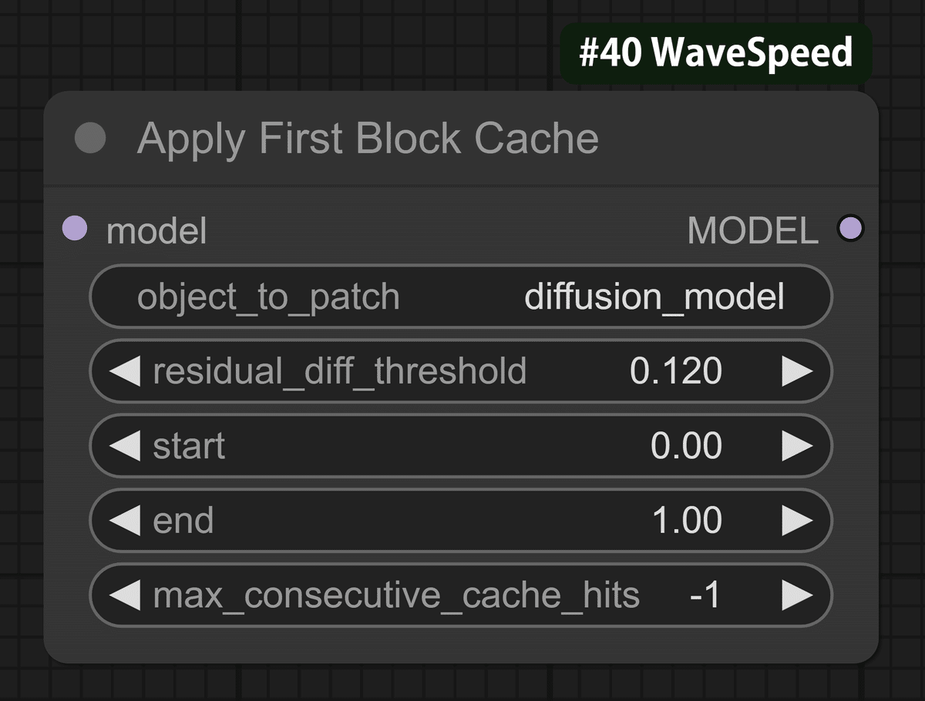925x701 pixels.
Task: Adjust the residual_diff_threshold widget
Action: click(x=461, y=371)
